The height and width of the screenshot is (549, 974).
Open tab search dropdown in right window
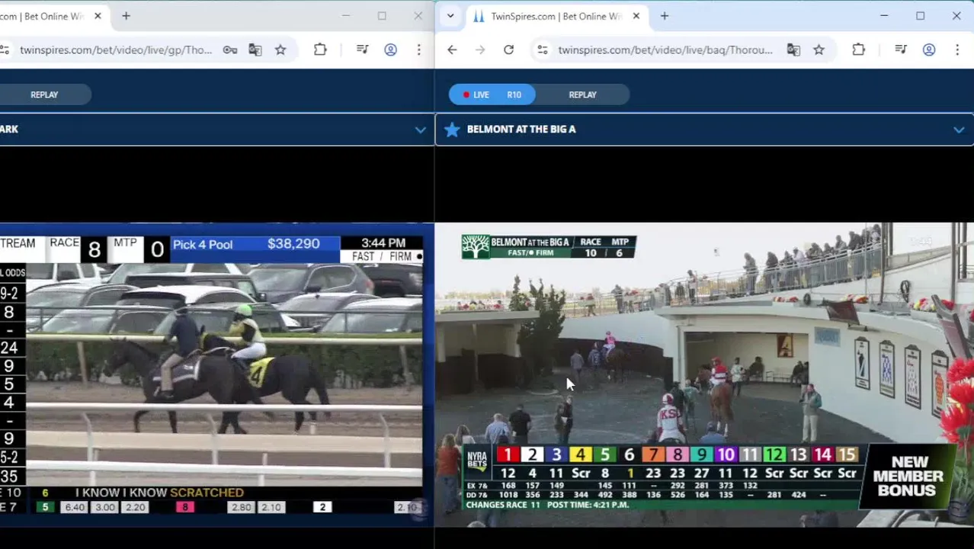[450, 16]
